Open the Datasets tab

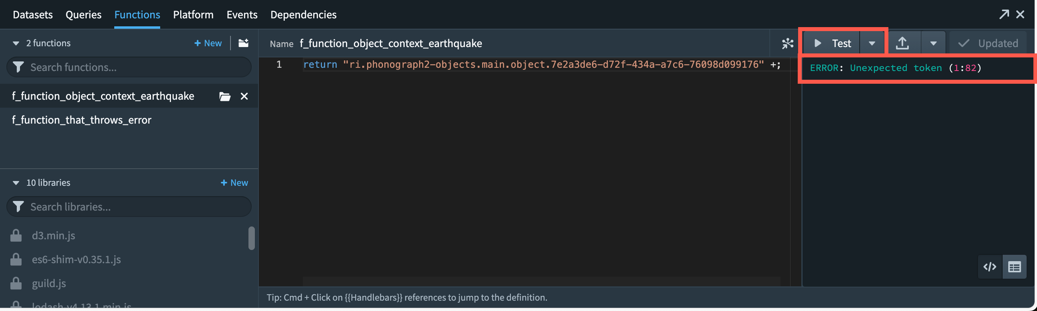(33, 14)
